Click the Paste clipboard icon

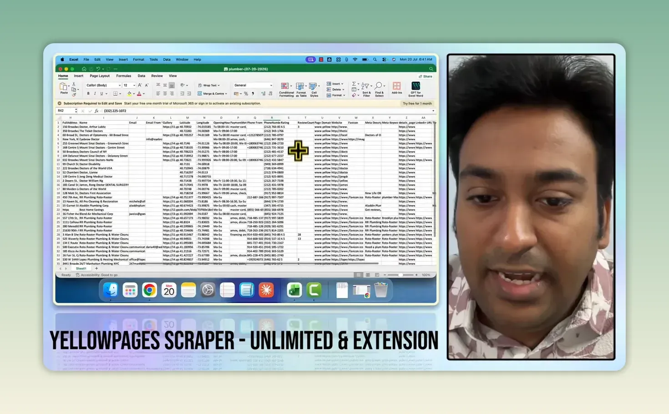coord(64,87)
